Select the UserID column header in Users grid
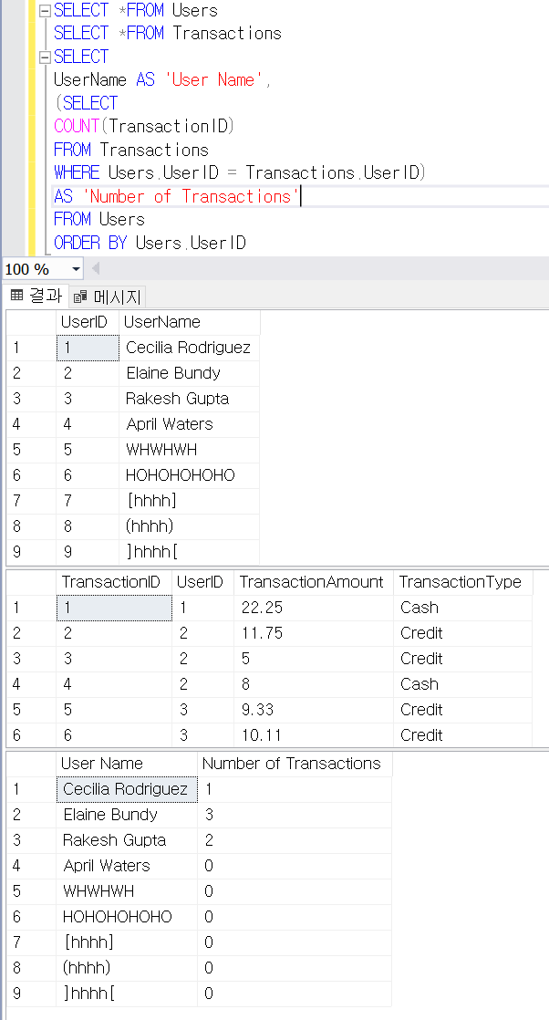 coord(88,322)
